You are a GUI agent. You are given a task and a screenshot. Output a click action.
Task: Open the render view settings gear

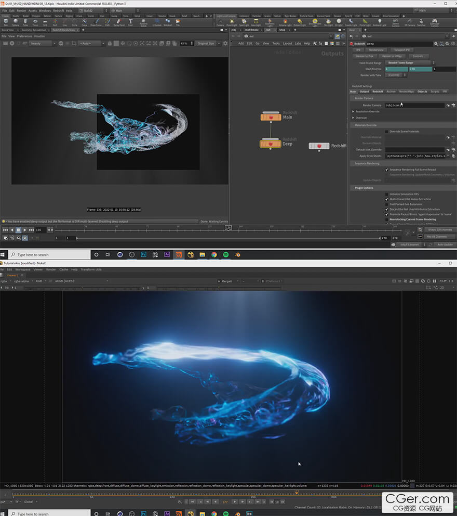pos(225,44)
